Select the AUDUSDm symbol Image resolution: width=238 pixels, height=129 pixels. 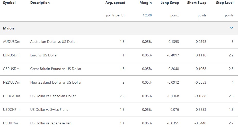[12, 42]
